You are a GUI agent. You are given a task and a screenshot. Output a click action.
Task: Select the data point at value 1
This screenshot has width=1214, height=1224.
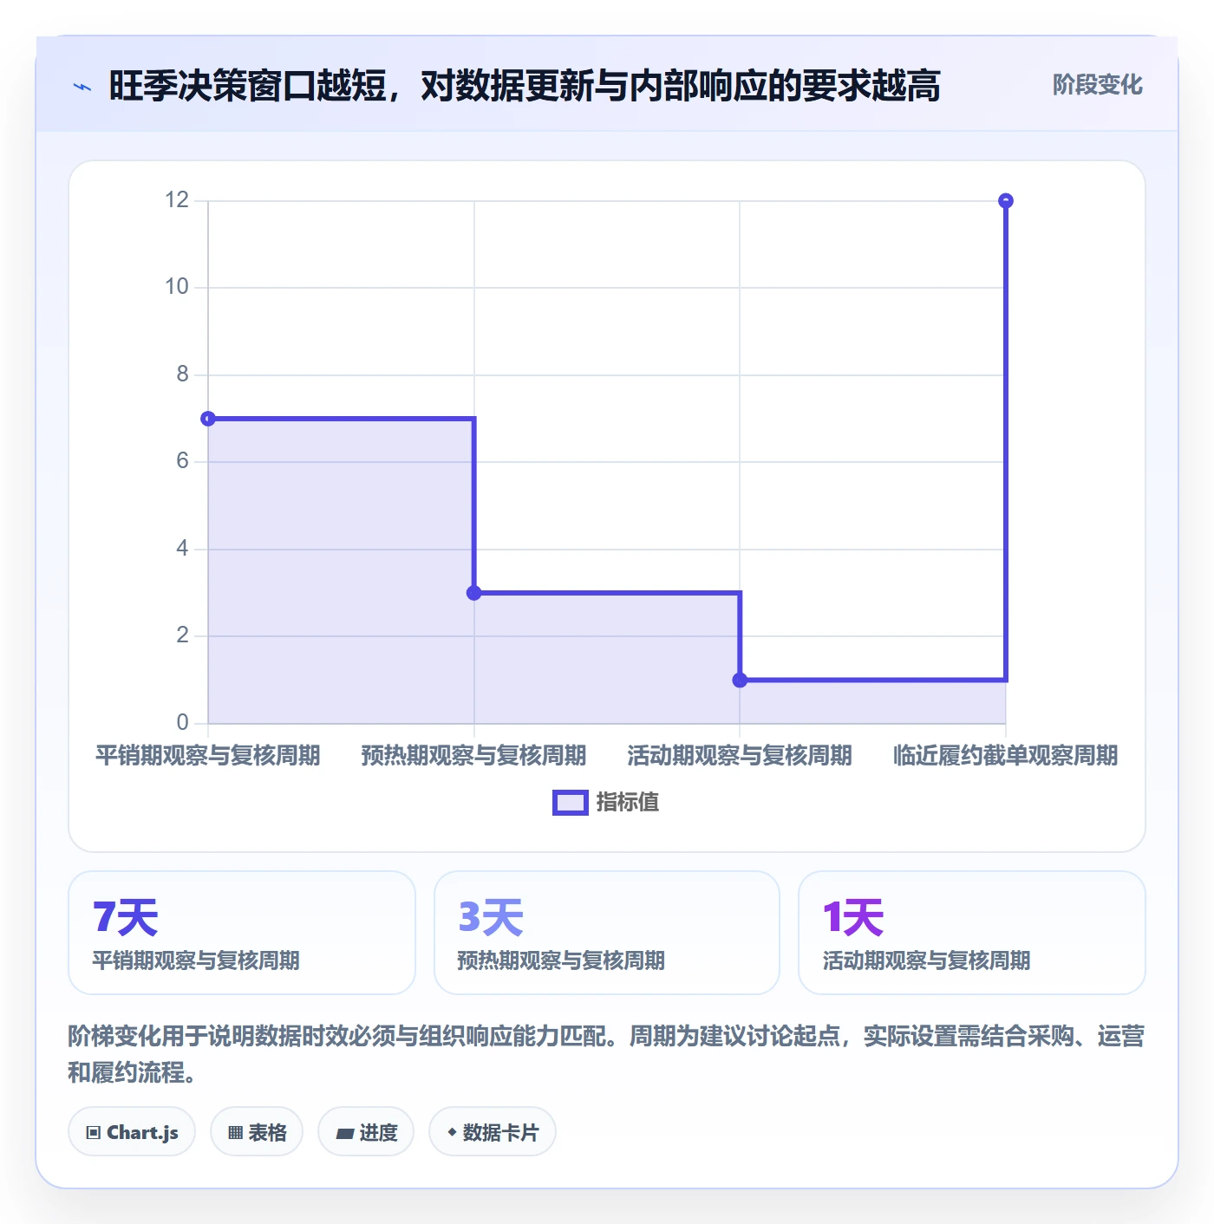(740, 680)
